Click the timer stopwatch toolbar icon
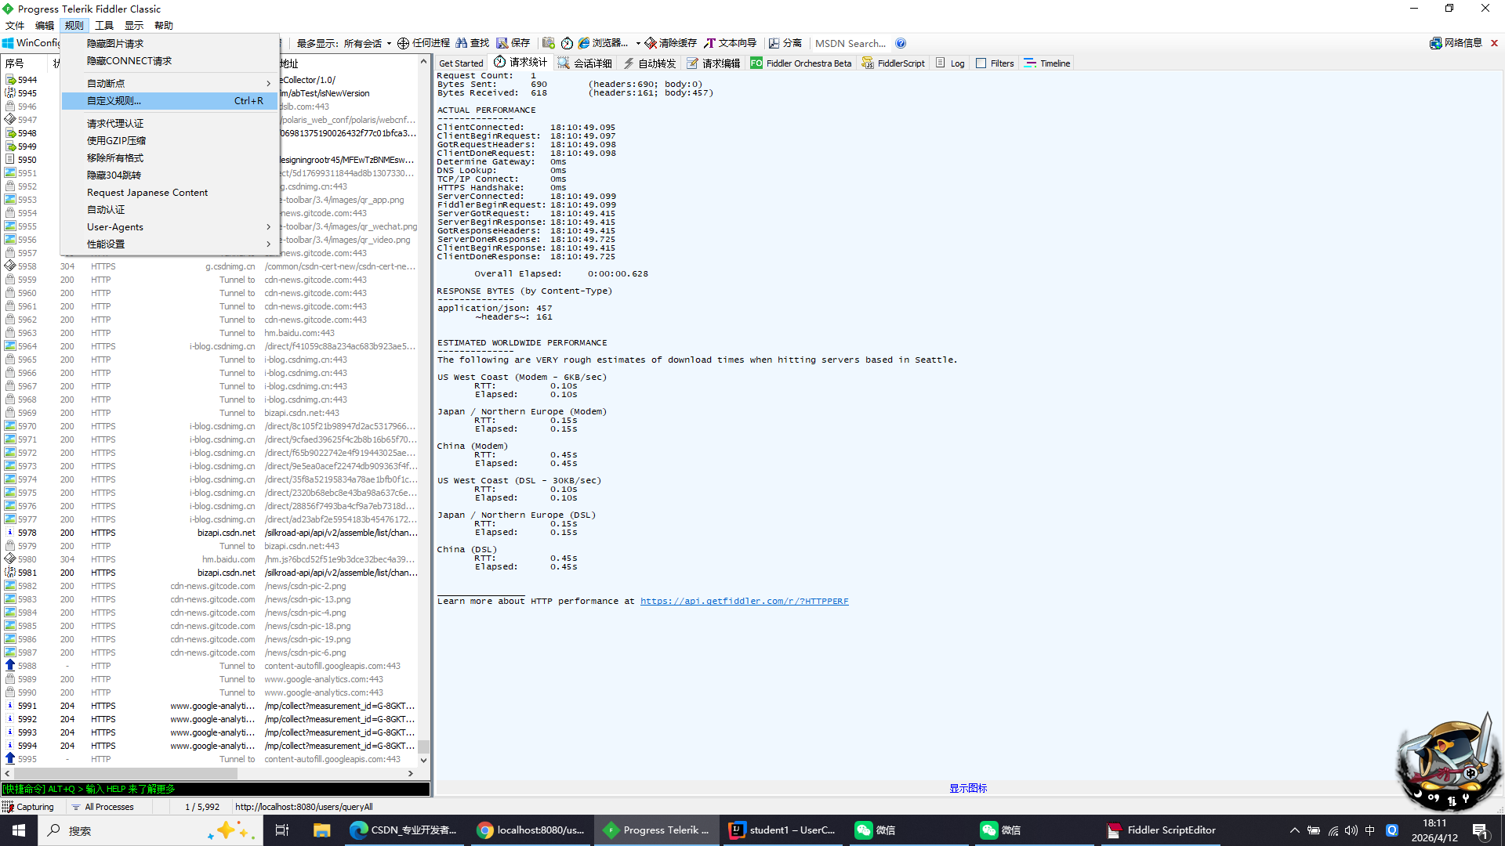This screenshot has width=1505, height=846. coord(567,43)
